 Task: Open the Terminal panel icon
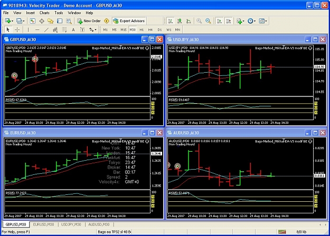pyautogui.click(x=60, y=21)
